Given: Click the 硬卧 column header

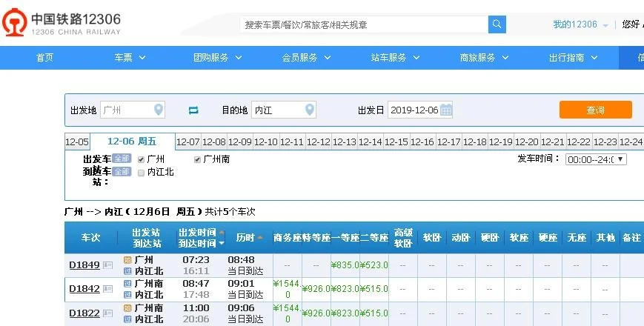Looking at the screenshot, I should 490,238.
